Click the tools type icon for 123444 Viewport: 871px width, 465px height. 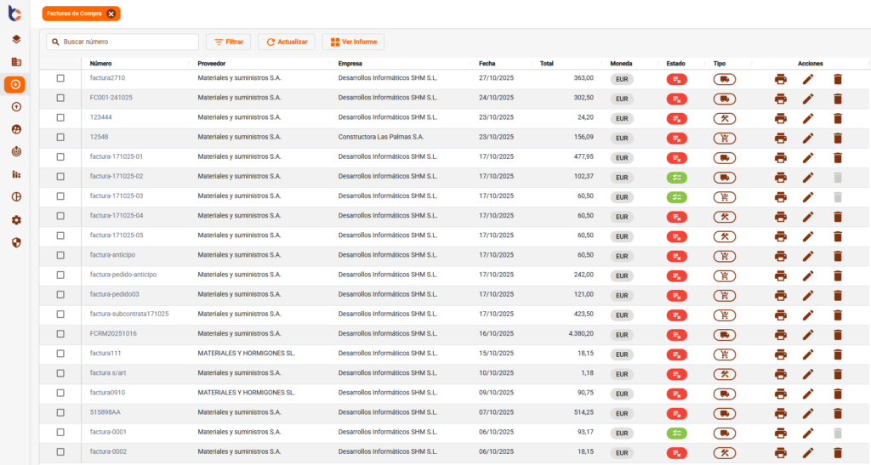tap(724, 118)
